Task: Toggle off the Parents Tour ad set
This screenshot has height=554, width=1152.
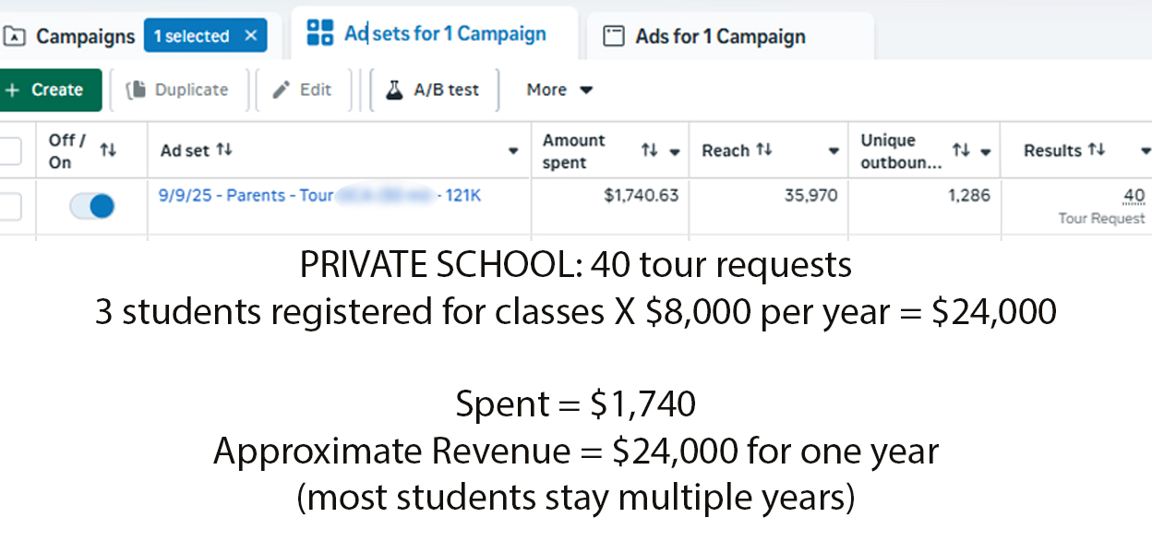Action: 92,206
